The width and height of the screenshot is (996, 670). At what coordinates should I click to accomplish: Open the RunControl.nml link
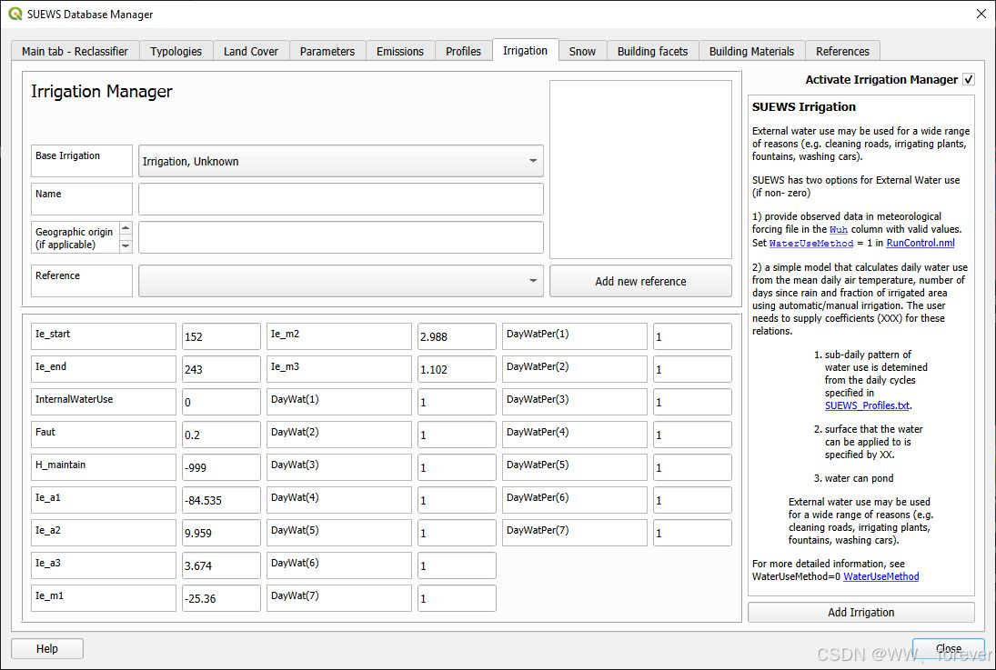coord(921,243)
